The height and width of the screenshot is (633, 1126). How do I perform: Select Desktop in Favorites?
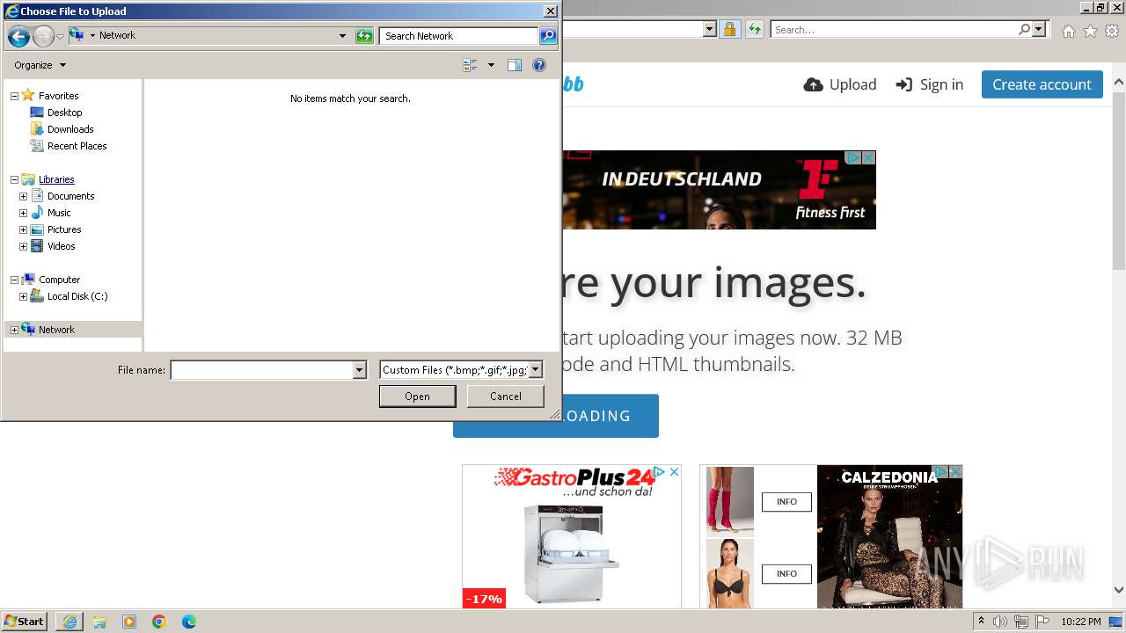coord(64,113)
